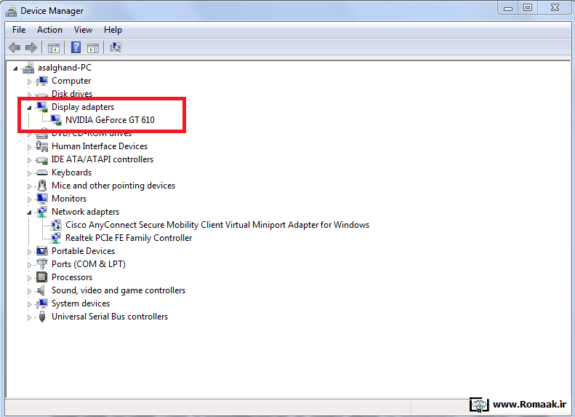Click the Keyboards category icon

[x=42, y=172]
